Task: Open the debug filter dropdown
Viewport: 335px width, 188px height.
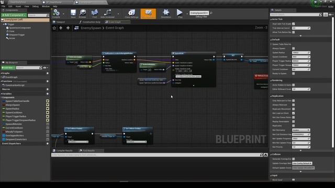Action: 199,13
